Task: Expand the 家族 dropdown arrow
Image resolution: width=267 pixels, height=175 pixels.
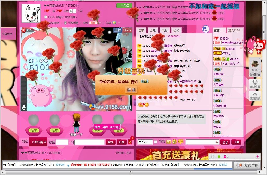Action: (x=100, y=23)
